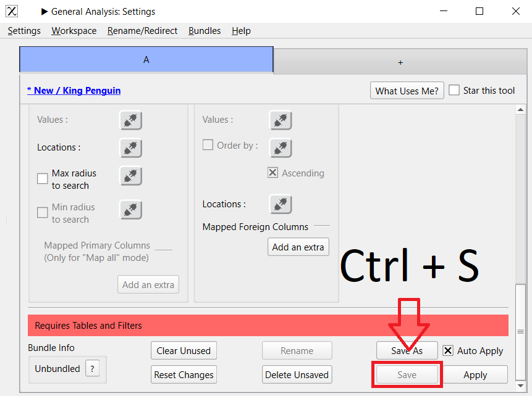Add a new tab with plus tab
The image size is (532, 396).
click(x=400, y=62)
